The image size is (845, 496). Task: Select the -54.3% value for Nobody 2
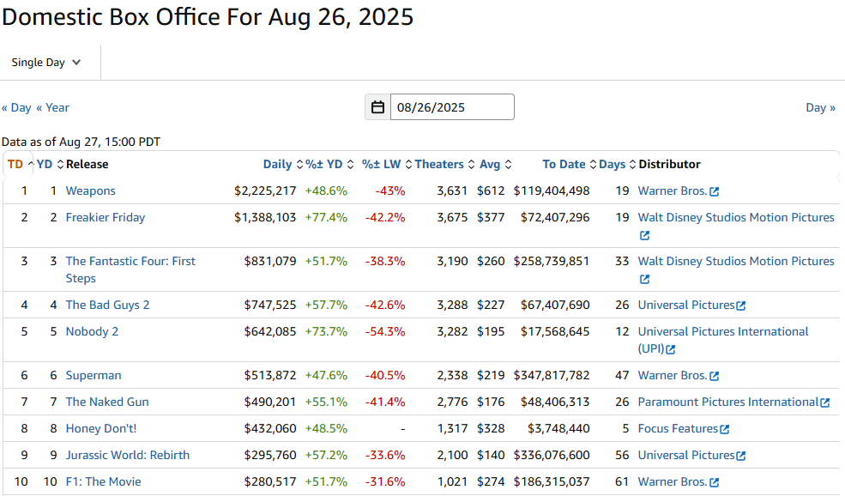click(385, 331)
